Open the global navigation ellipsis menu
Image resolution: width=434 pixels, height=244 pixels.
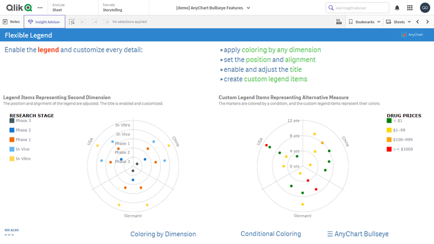(x=39, y=8)
